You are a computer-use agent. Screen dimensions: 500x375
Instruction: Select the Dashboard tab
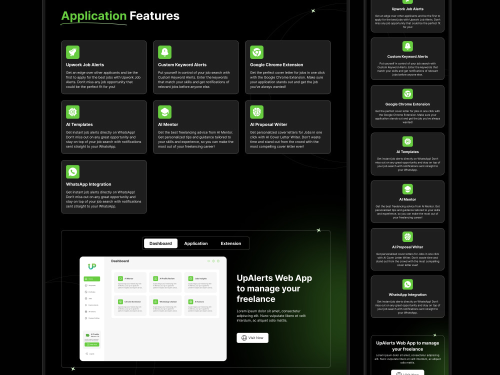click(160, 243)
